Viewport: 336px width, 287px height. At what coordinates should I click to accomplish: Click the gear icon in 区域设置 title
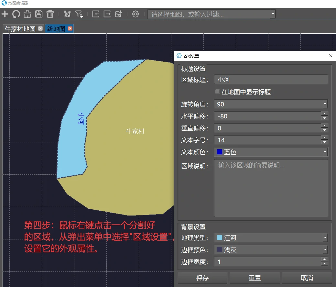(179, 56)
